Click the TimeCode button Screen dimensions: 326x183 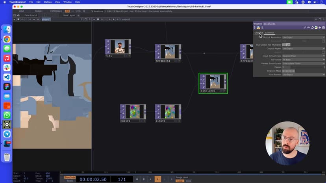pyautogui.click(x=70, y=178)
